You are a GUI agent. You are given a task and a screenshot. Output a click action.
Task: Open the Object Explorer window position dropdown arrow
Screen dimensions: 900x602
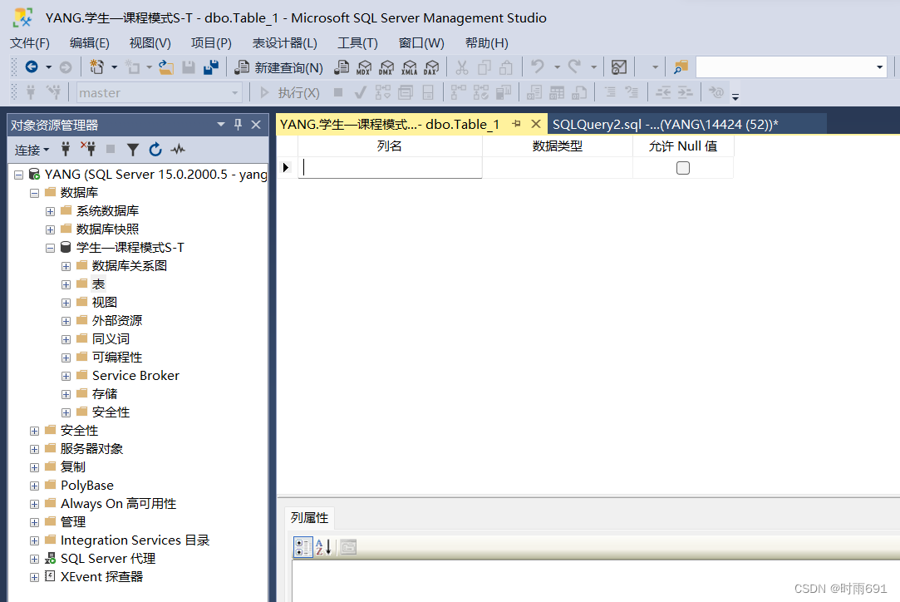click(221, 124)
